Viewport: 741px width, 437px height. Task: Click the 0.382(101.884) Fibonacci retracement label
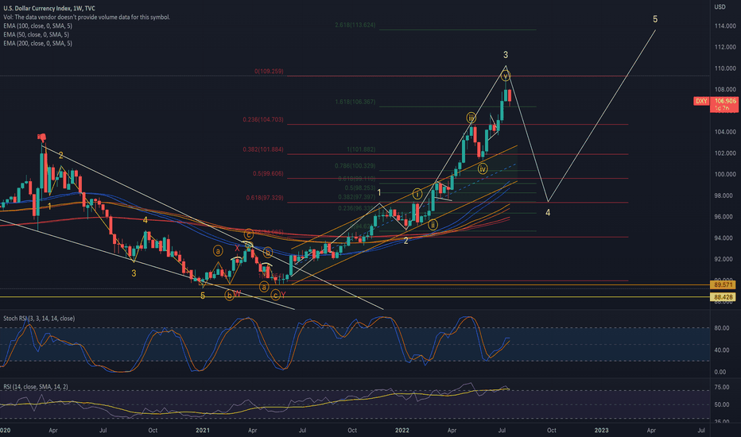(x=263, y=149)
